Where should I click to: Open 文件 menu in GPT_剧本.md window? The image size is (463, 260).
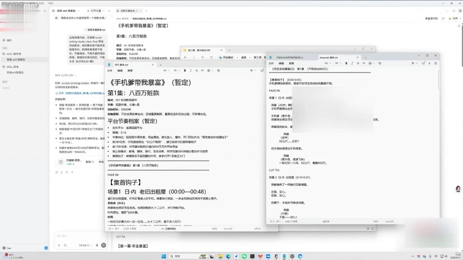point(110,71)
